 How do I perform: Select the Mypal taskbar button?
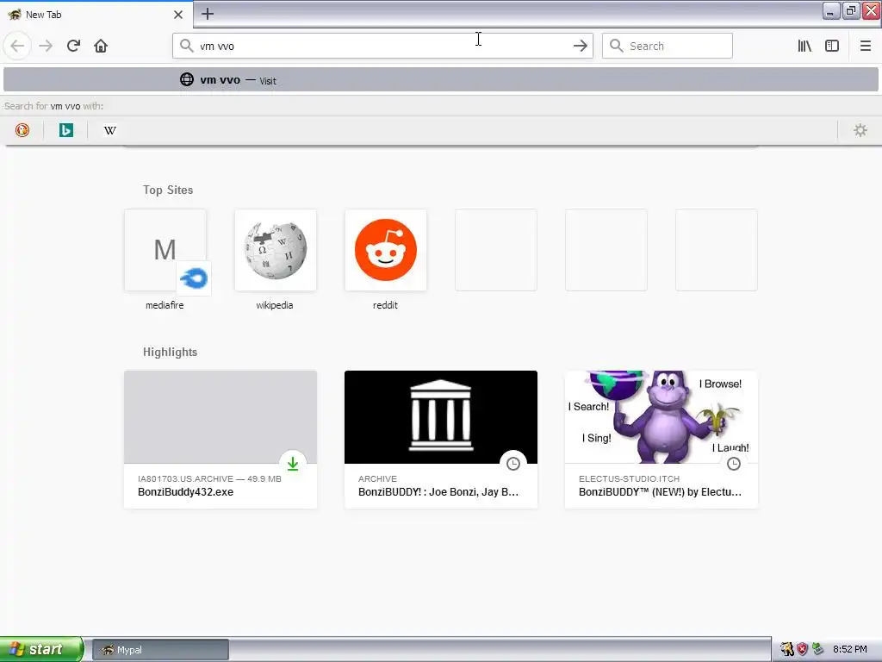[160, 650]
